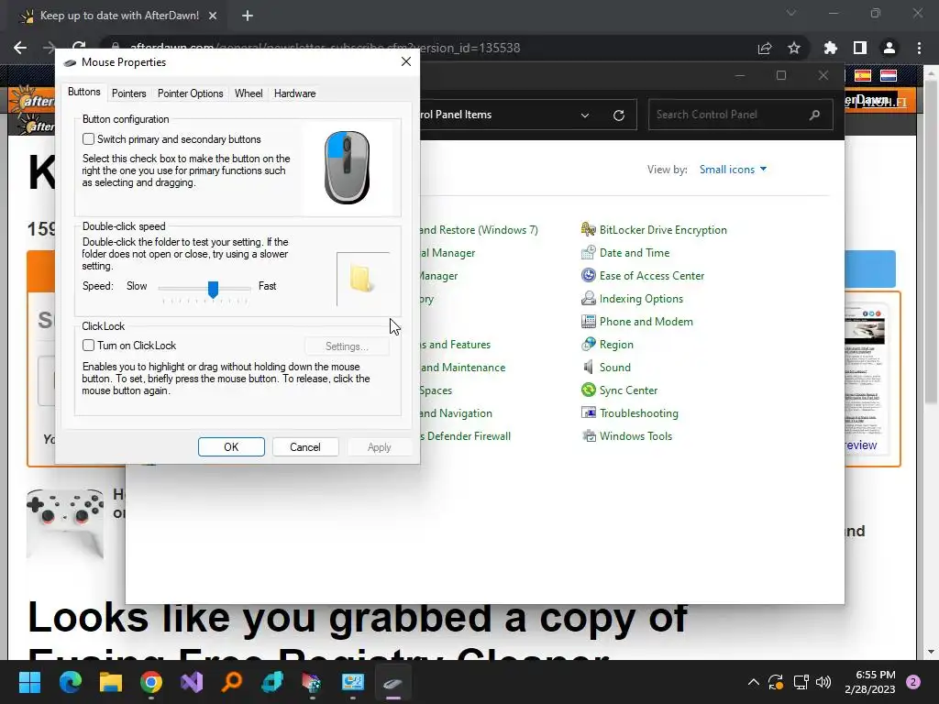Check the Turn on ClickLock box
The image size is (939, 704).
(x=88, y=346)
